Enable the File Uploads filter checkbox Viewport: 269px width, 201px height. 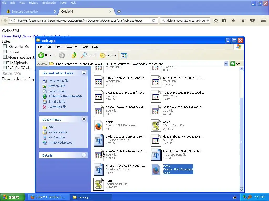[5, 62]
